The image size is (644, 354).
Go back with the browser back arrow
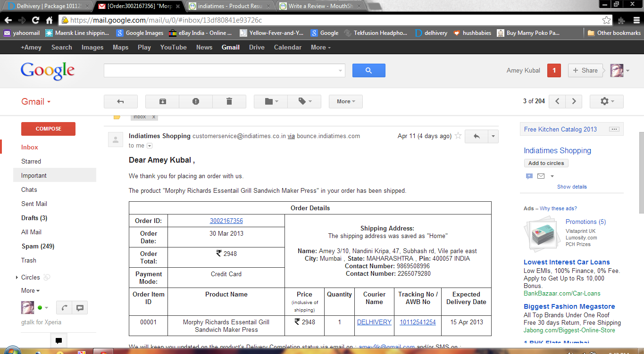pos(8,20)
